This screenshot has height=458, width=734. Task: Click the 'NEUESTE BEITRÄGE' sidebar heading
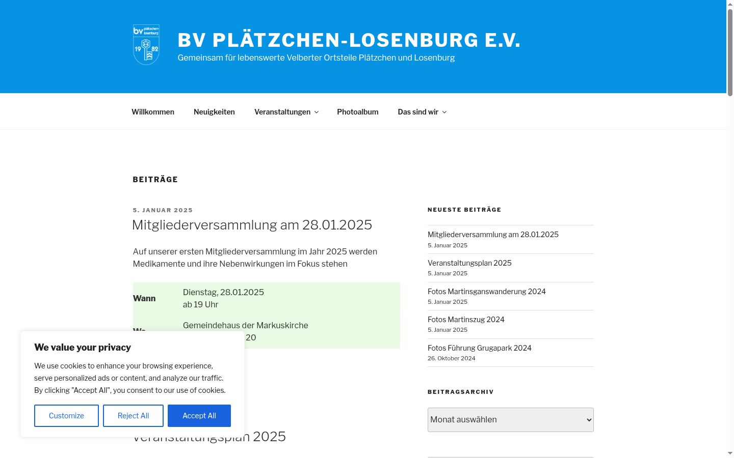464,210
